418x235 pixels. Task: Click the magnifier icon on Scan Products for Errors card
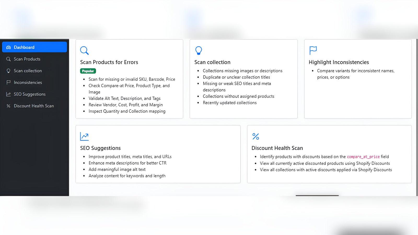(x=84, y=50)
